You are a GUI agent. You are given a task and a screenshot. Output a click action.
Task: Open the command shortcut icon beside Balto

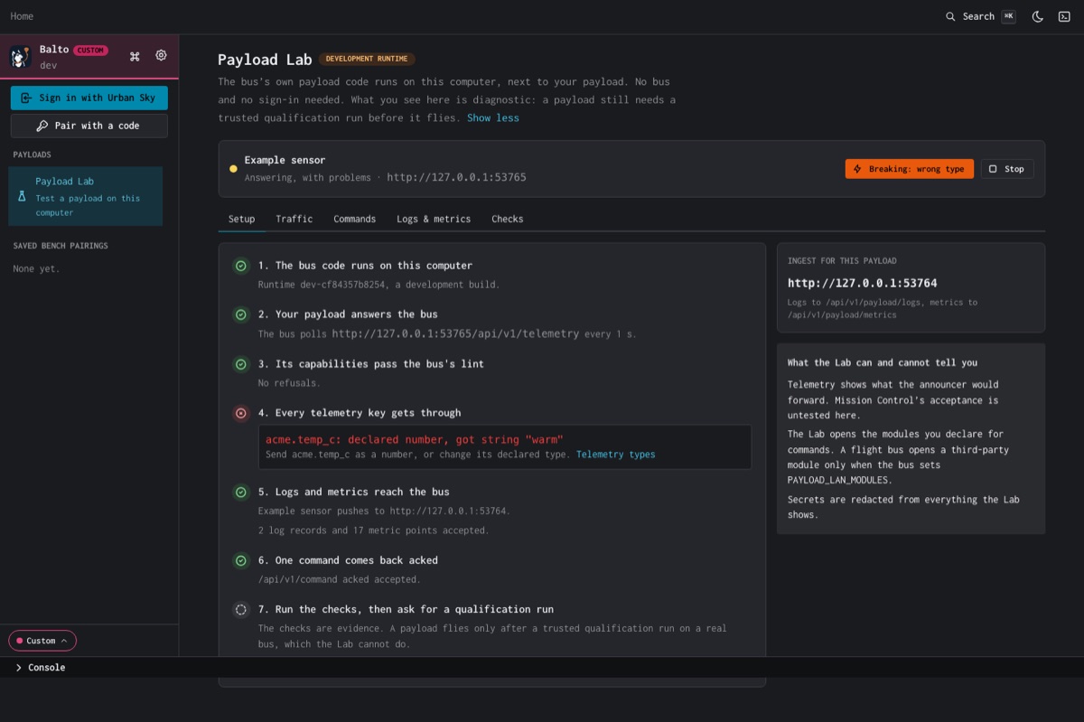pos(135,56)
